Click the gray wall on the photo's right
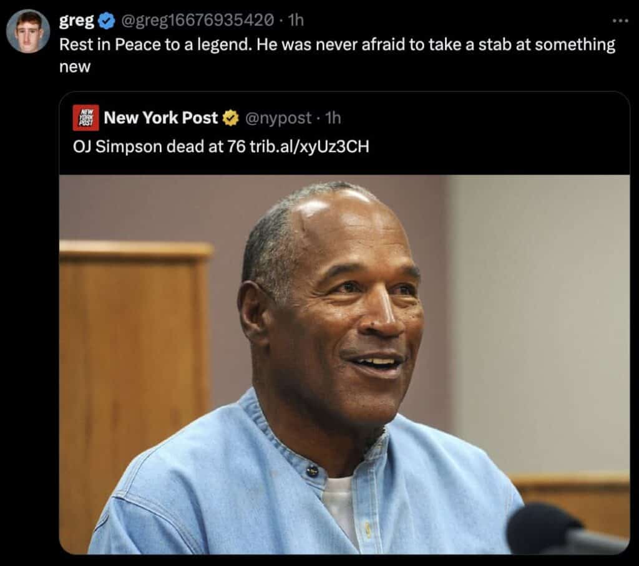Image resolution: width=639 pixels, height=566 pixels. coord(543,312)
